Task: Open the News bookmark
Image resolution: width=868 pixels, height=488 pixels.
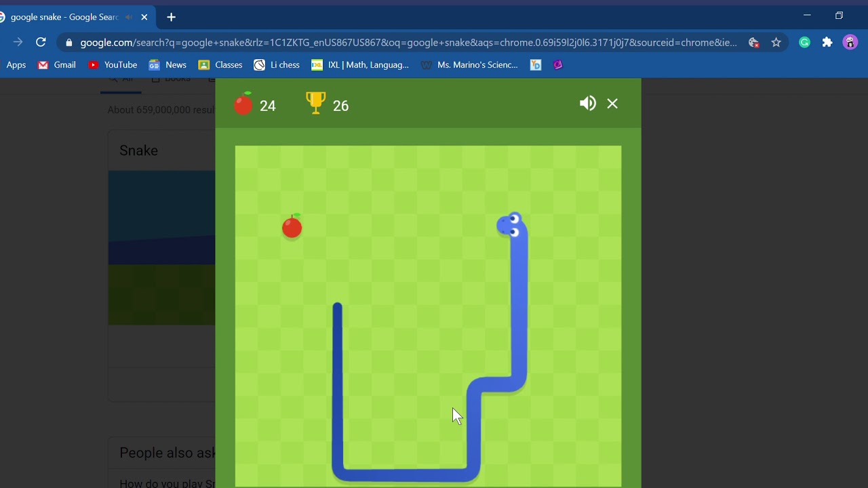Action: [x=167, y=65]
